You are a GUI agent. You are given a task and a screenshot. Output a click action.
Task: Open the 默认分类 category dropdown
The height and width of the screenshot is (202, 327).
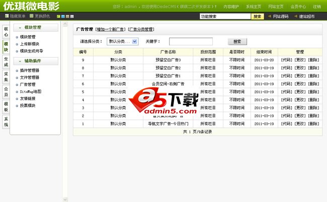pos(123,42)
